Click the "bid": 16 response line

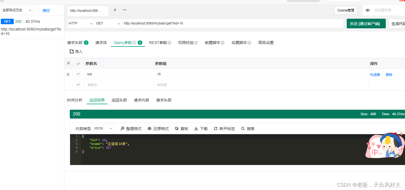(x=98, y=140)
